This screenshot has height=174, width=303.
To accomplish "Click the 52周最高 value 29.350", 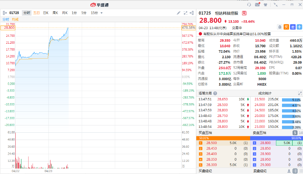I will 260,68.
